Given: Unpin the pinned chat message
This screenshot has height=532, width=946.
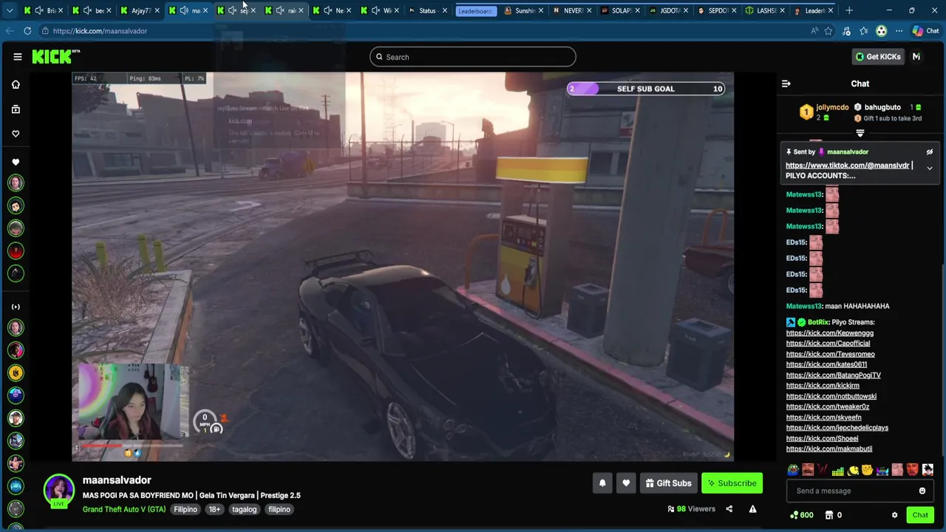Looking at the screenshot, I should (930, 151).
